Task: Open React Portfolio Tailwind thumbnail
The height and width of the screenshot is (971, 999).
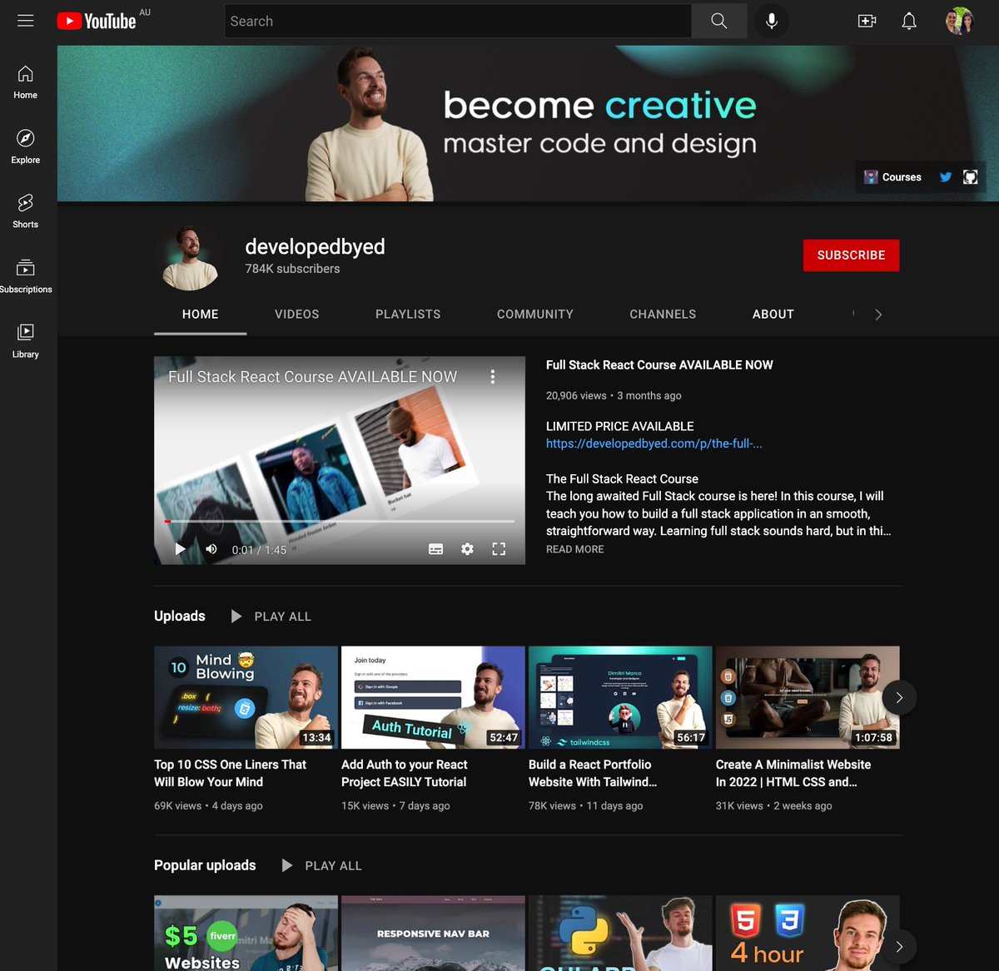Action: pyautogui.click(x=620, y=697)
